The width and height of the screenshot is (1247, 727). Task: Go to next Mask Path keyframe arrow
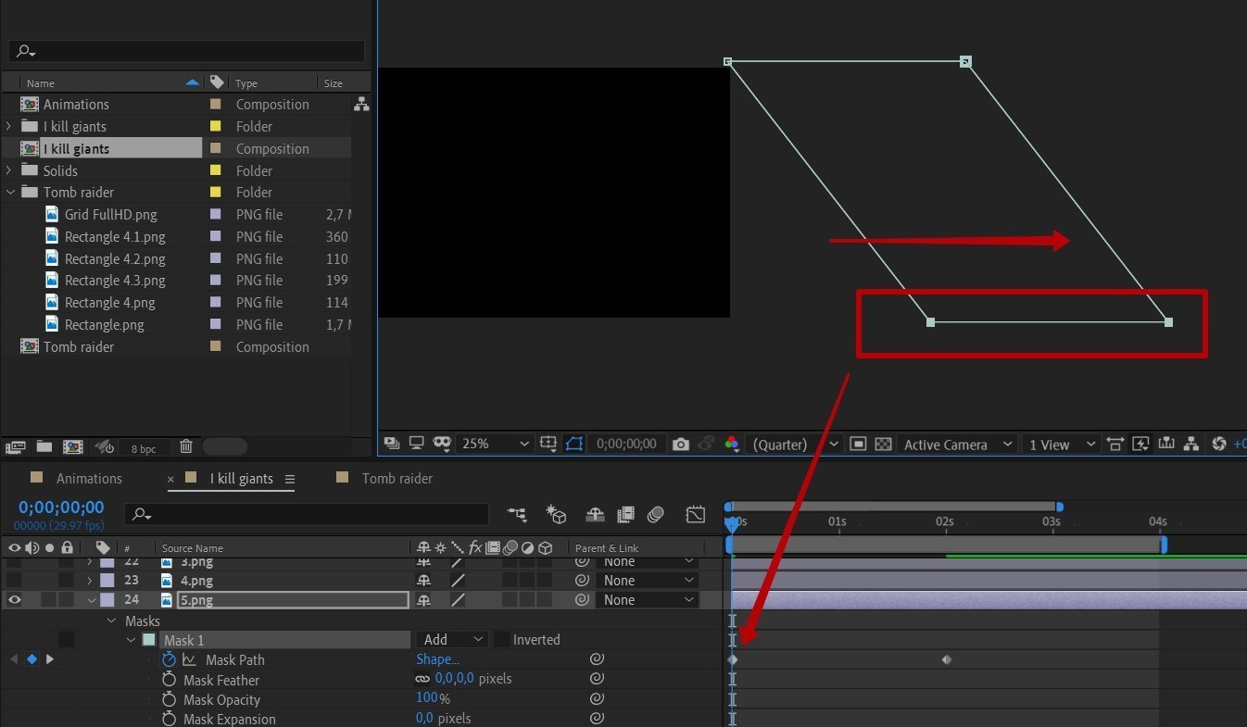click(x=49, y=659)
